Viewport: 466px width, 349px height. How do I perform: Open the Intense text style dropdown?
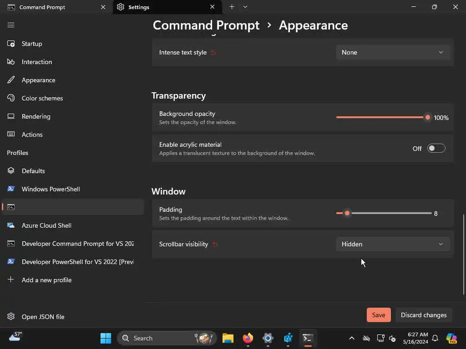pyautogui.click(x=393, y=52)
